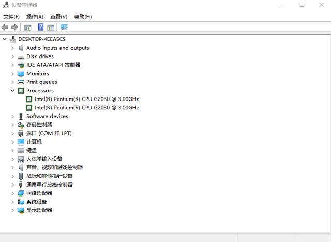Click the blue Help question mark icon
Screen dimensions: 331x242
pyautogui.click(x=40, y=27)
